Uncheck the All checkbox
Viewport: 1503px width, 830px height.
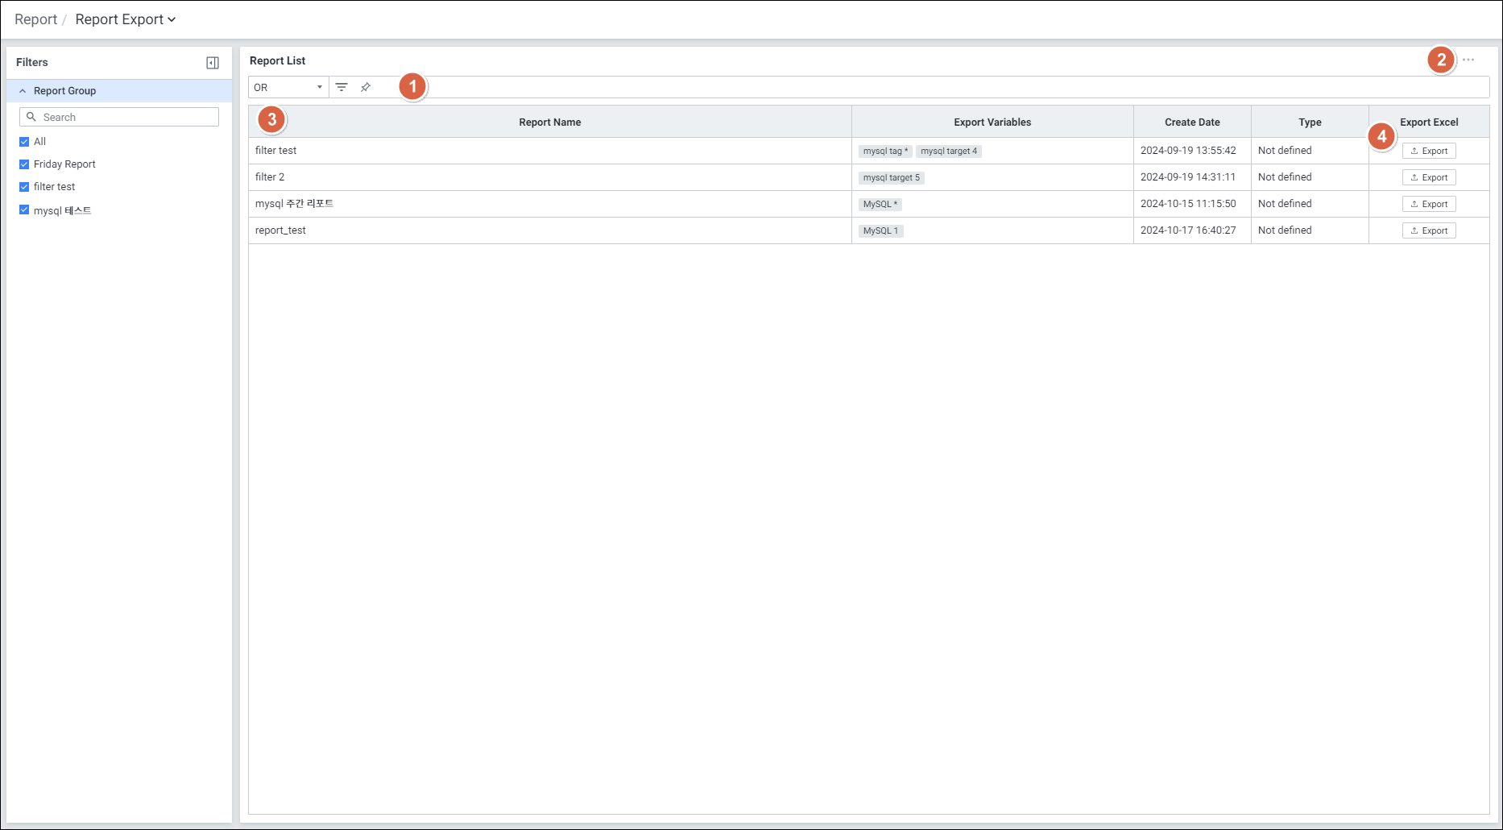click(24, 142)
